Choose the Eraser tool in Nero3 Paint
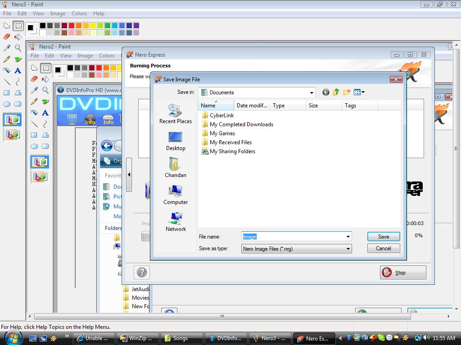The image size is (461, 345). [x=7, y=37]
